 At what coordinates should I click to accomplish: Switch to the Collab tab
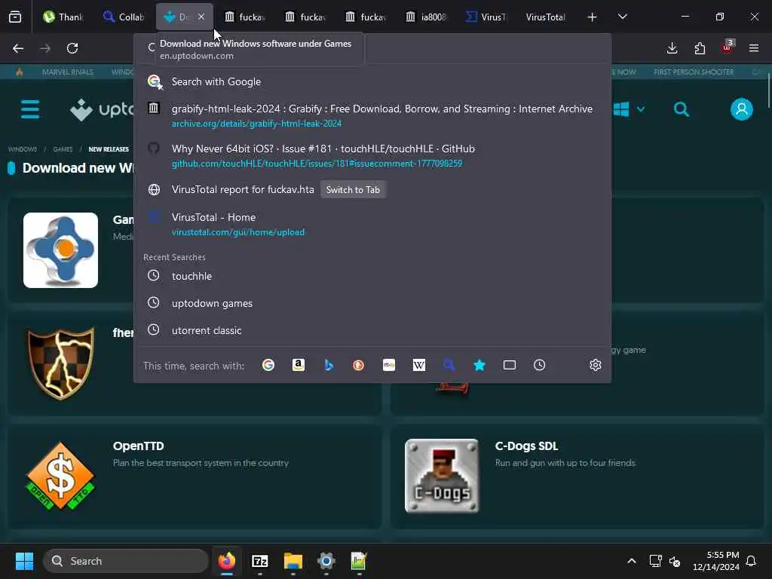(124, 17)
